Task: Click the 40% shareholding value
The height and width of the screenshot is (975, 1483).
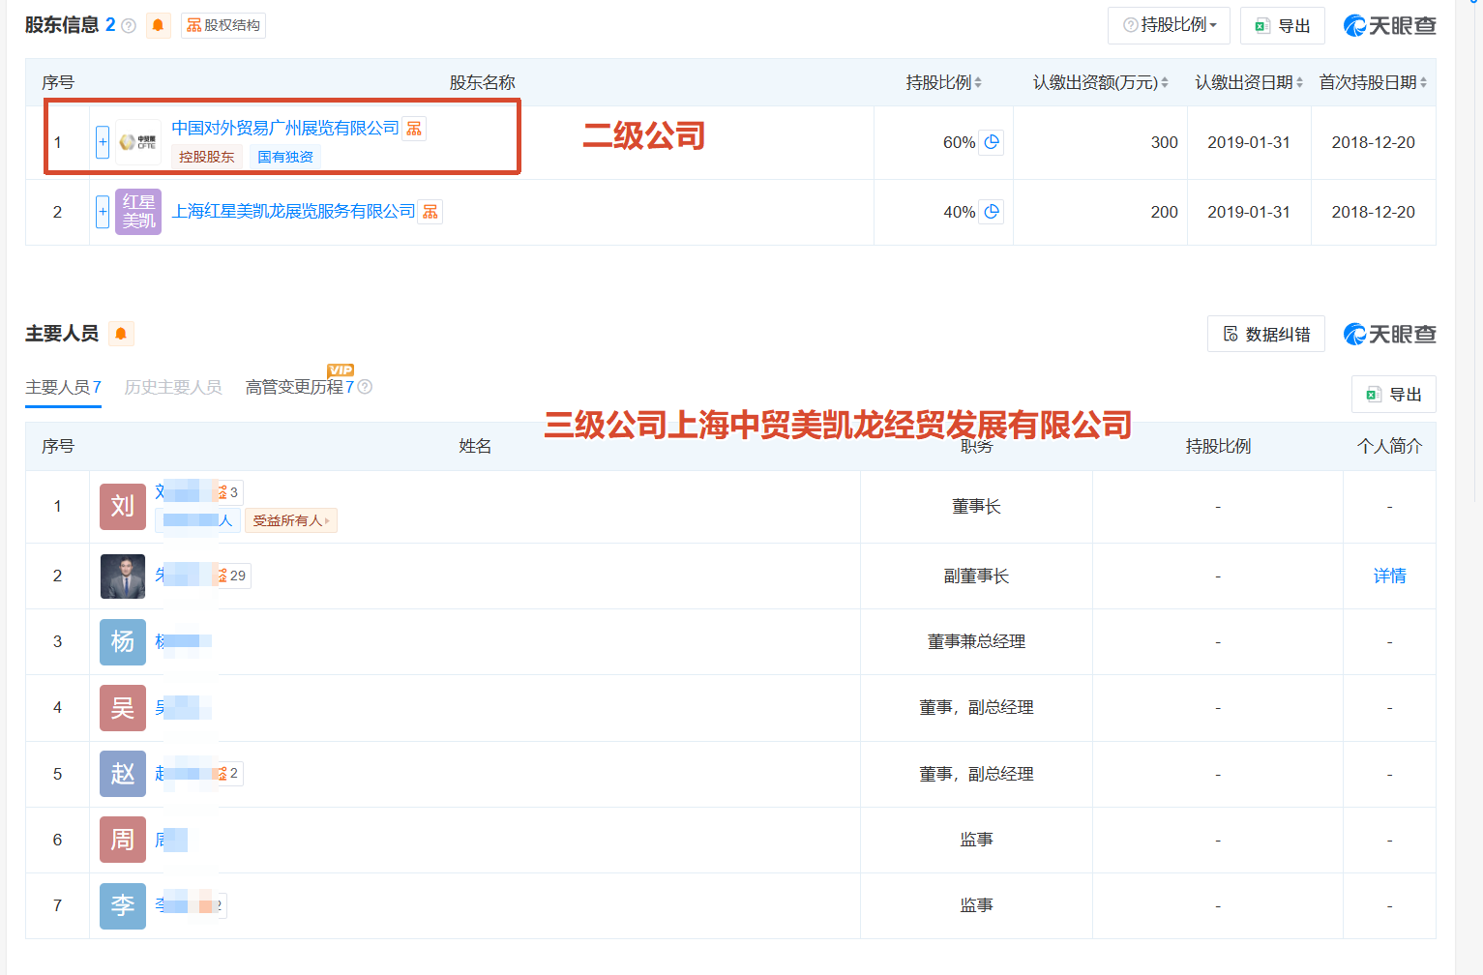Action: [x=959, y=212]
